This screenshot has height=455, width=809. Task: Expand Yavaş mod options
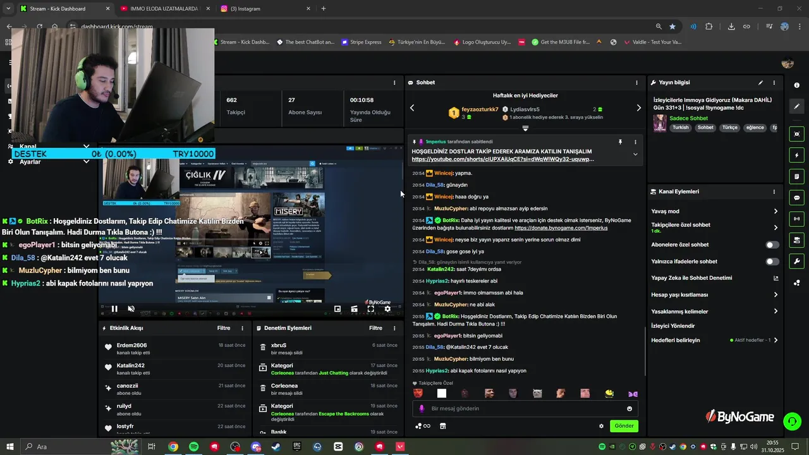pyautogui.click(x=776, y=211)
